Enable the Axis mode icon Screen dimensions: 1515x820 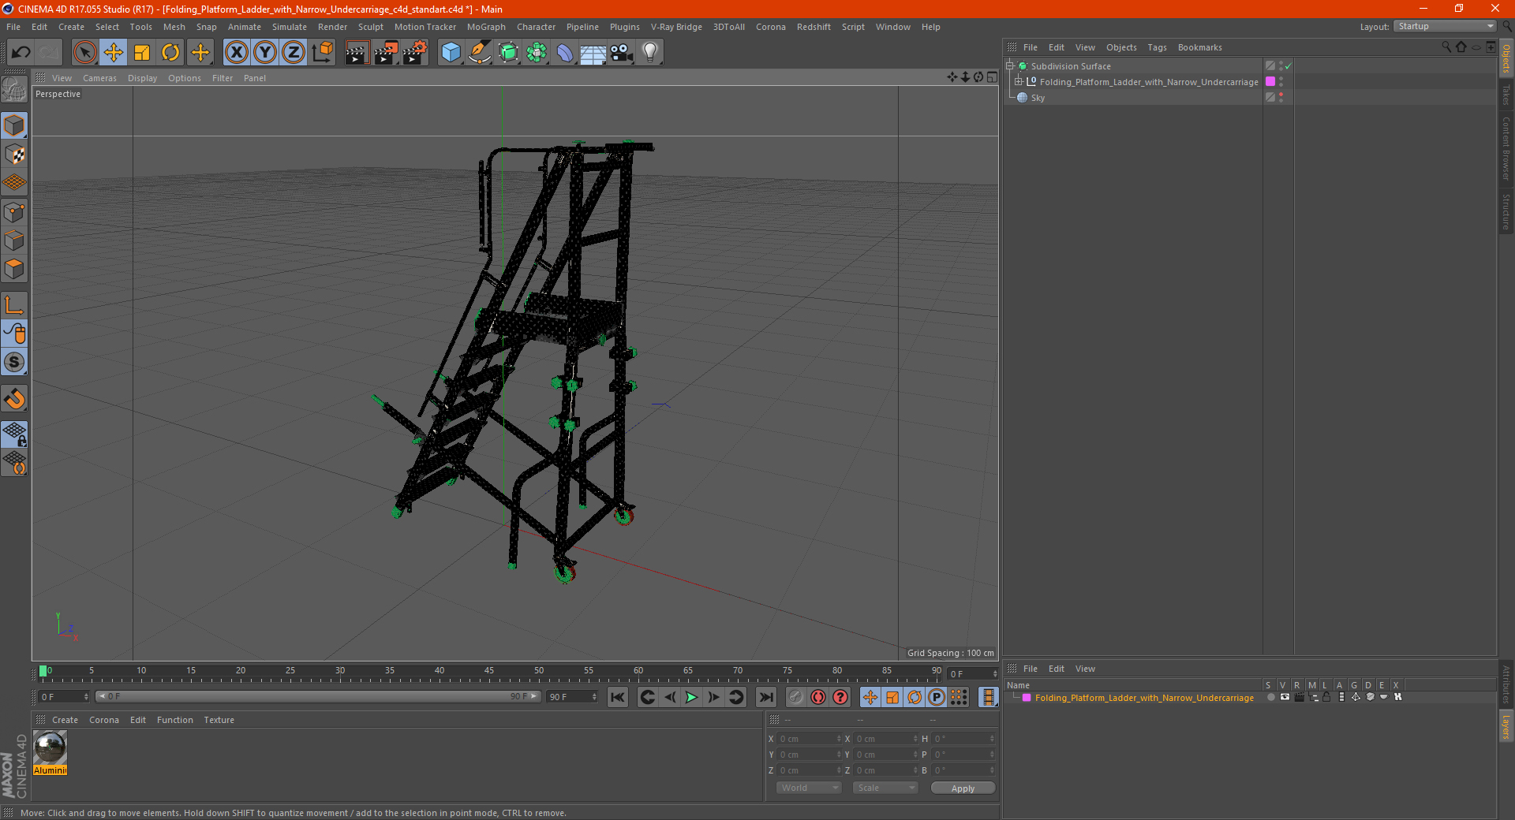click(14, 305)
